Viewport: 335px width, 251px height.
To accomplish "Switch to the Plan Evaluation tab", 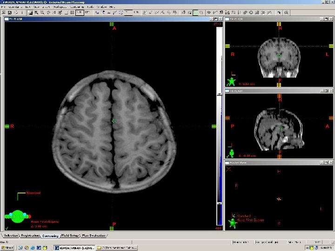I will point(94,235).
